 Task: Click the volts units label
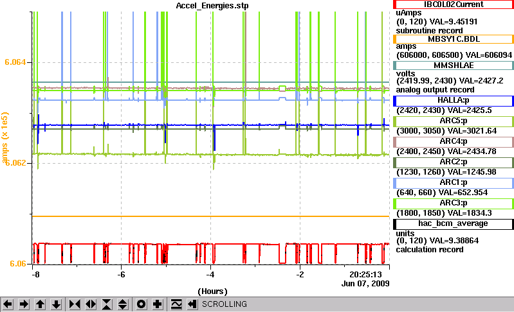click(x=405, y=74)
